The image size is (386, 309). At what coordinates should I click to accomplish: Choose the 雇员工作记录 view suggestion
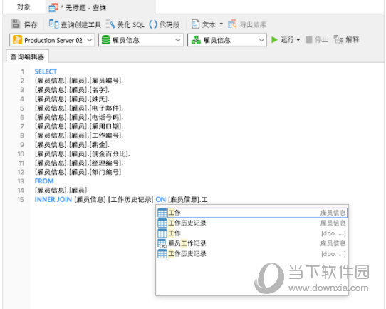(x=252, y=243)
